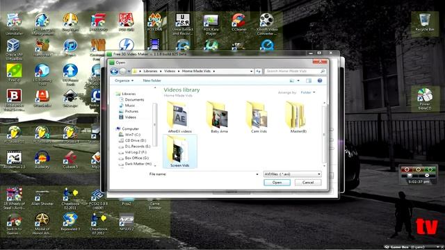Click Libraries in the address breadcrumb
Image resolution: width=445 pixels, height=250 pixels.
150,71
